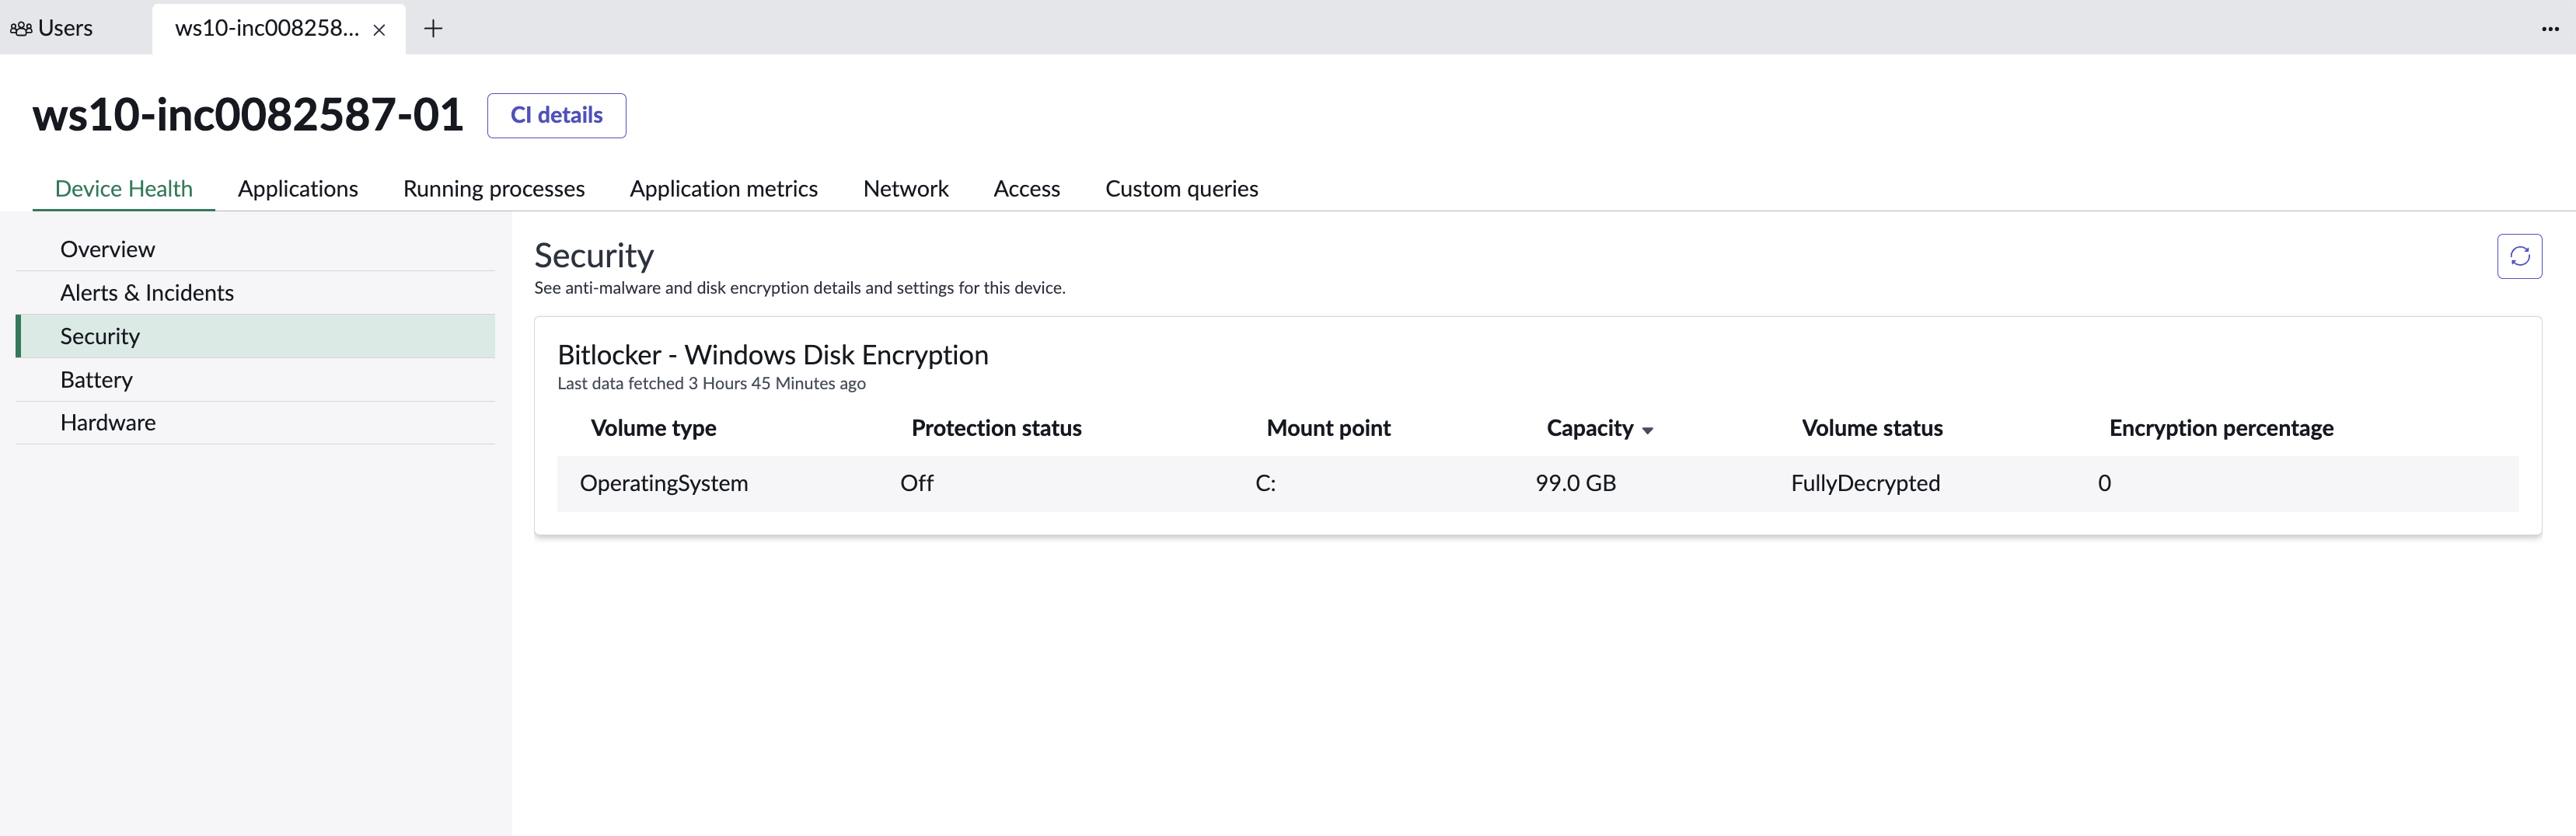2576x836 pixels.
Task: Click the Users group icon
Action: [x=21, y=29]
